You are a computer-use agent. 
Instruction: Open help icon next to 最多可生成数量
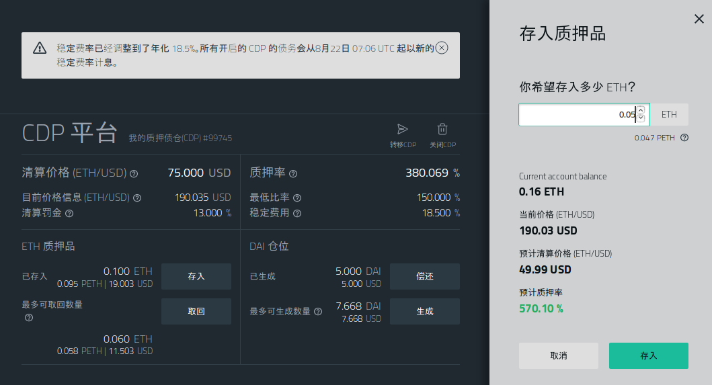pyautogui.click(x=318, y=312)
